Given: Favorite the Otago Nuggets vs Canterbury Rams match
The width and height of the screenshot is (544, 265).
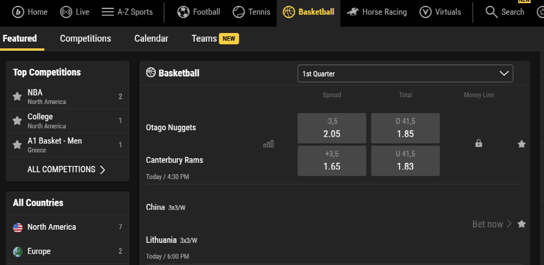Looking at the screenshot, I should [522, 144].
